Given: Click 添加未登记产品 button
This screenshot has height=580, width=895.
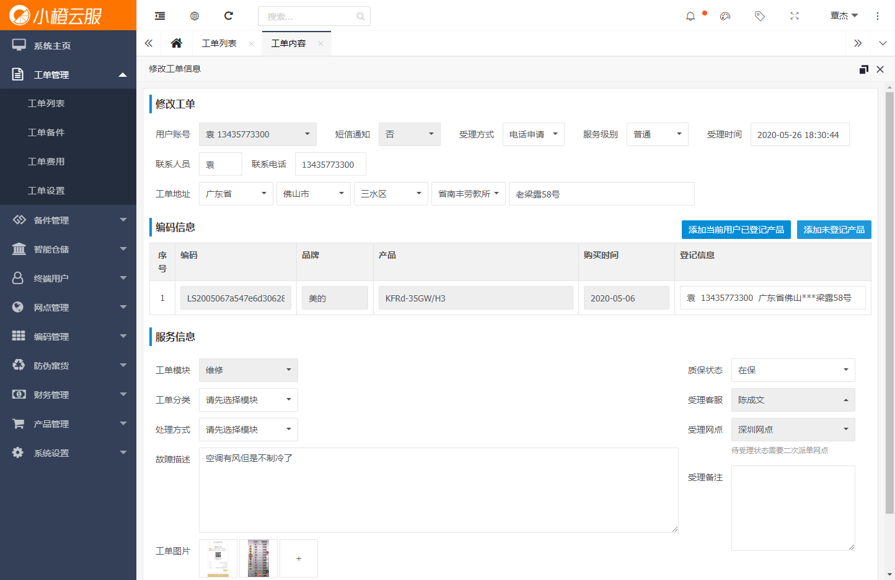Looking at the screenshot, I should pyautogui.click(x=834, y=230).
